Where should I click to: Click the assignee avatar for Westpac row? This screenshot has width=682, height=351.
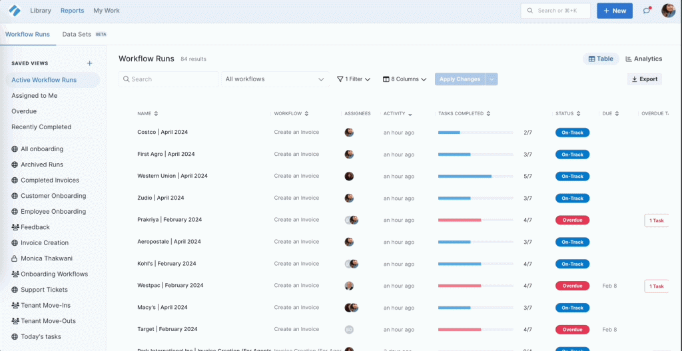349,286
